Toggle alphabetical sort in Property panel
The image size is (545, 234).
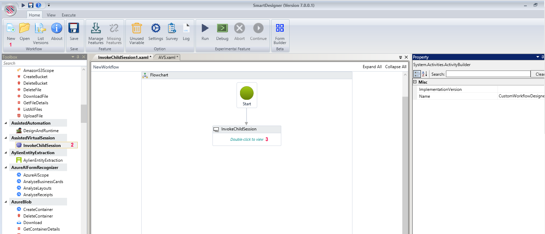tap(425, 74)
